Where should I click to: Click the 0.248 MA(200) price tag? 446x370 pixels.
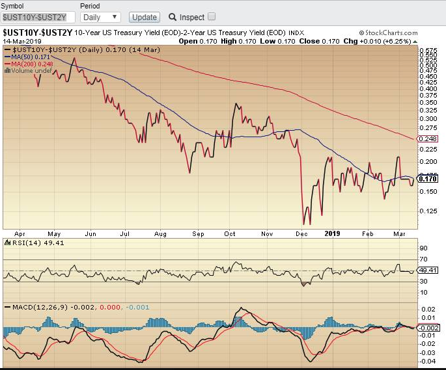click(428, 139)
